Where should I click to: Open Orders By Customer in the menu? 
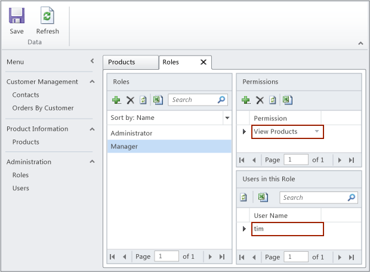[x=43, y=108]
